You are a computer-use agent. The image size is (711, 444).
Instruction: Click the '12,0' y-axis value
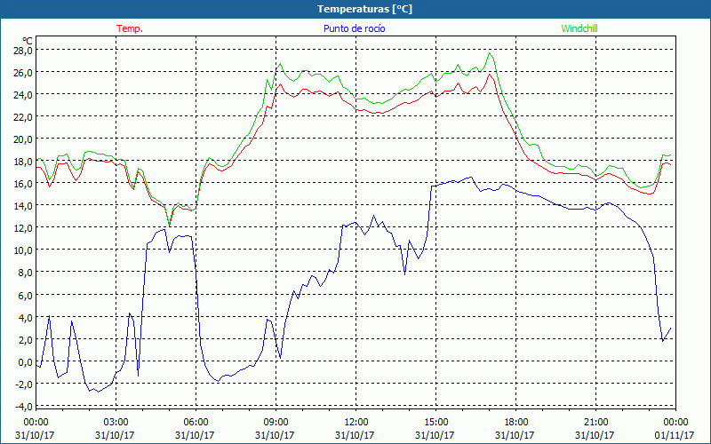tap(23, 228)
